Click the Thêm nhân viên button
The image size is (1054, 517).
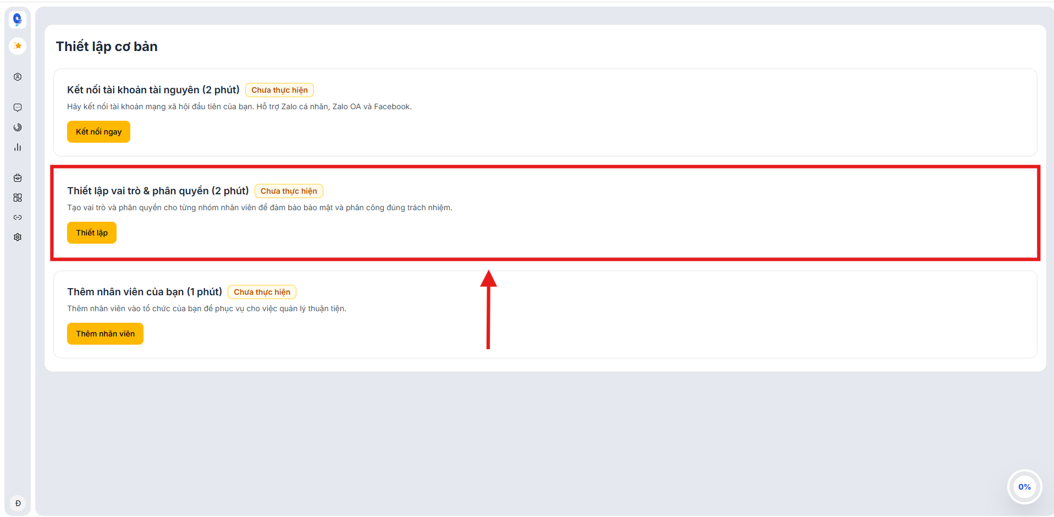105,333
